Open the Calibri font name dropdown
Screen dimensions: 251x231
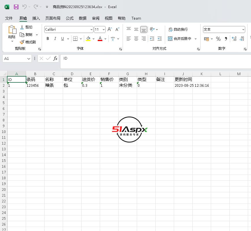91,29
